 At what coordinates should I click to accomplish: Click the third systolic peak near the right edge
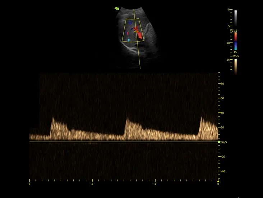201,118
